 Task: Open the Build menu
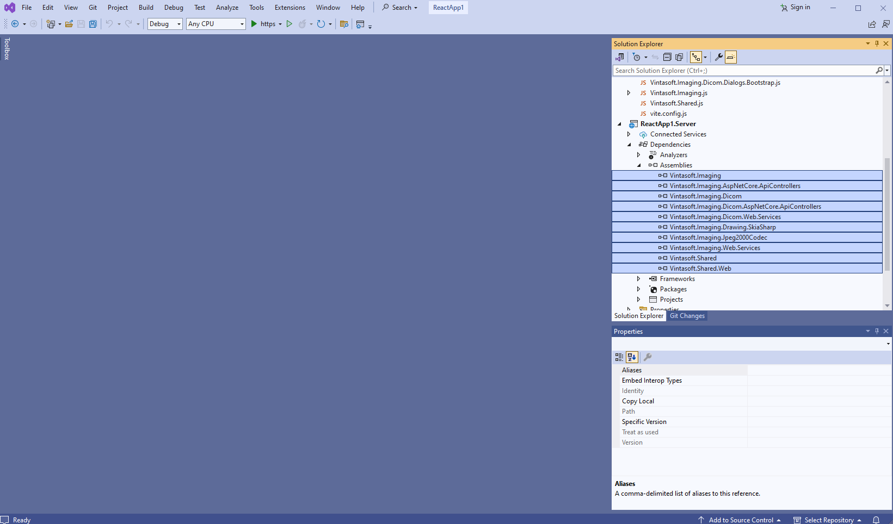(x=146, y=8)
